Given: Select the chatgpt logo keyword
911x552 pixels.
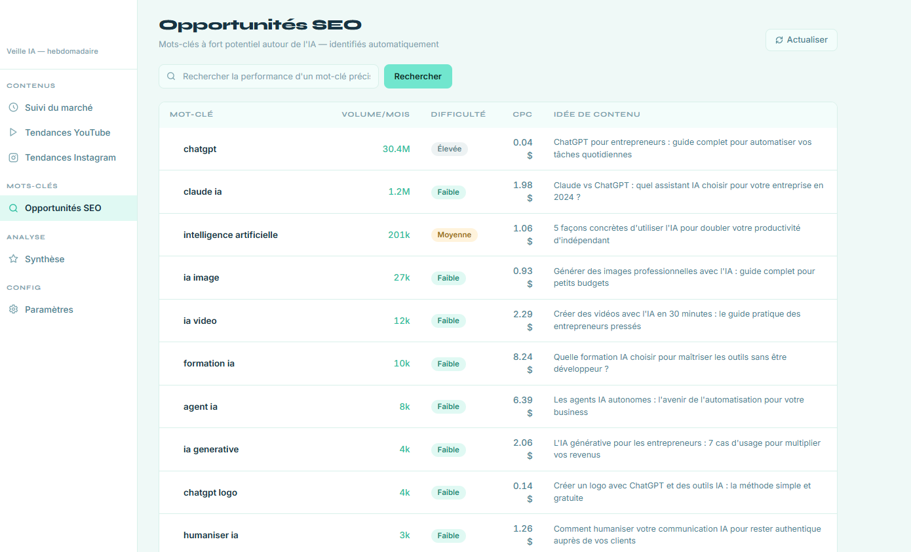Looking at the screenshot, I should pos(210,492).
